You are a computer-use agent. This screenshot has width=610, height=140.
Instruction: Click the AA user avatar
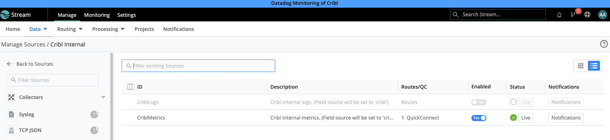coord(602,15)
